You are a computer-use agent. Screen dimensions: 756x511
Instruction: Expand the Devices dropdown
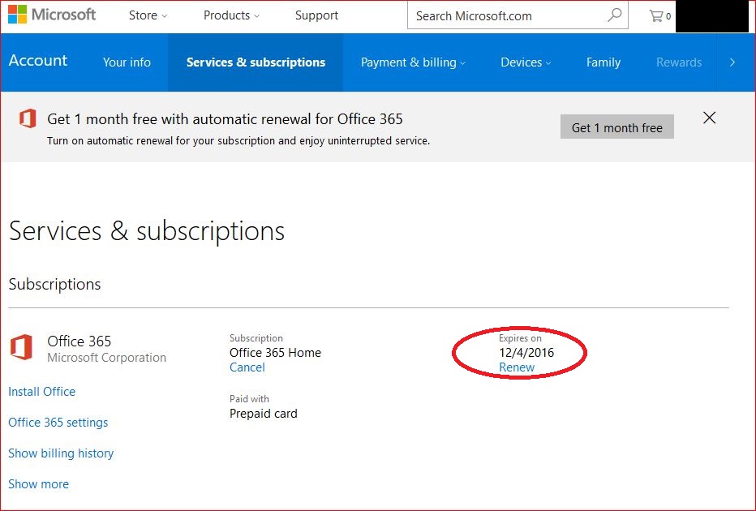point(524,62)
